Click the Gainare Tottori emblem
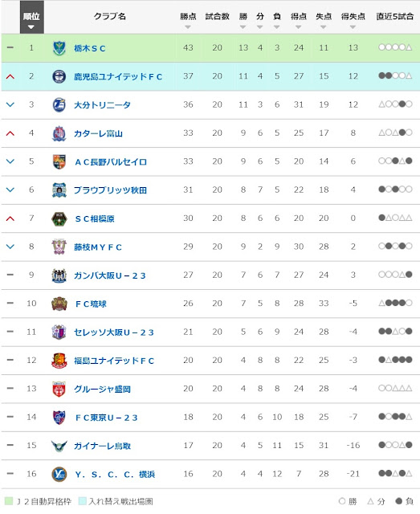 (x=59, y=446)
